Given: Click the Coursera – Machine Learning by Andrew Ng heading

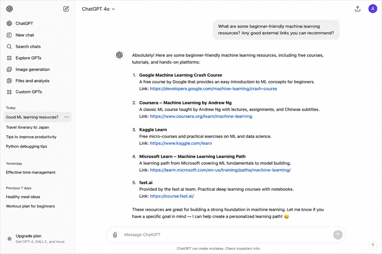Looking at the screenshot, I should [185, 103].
